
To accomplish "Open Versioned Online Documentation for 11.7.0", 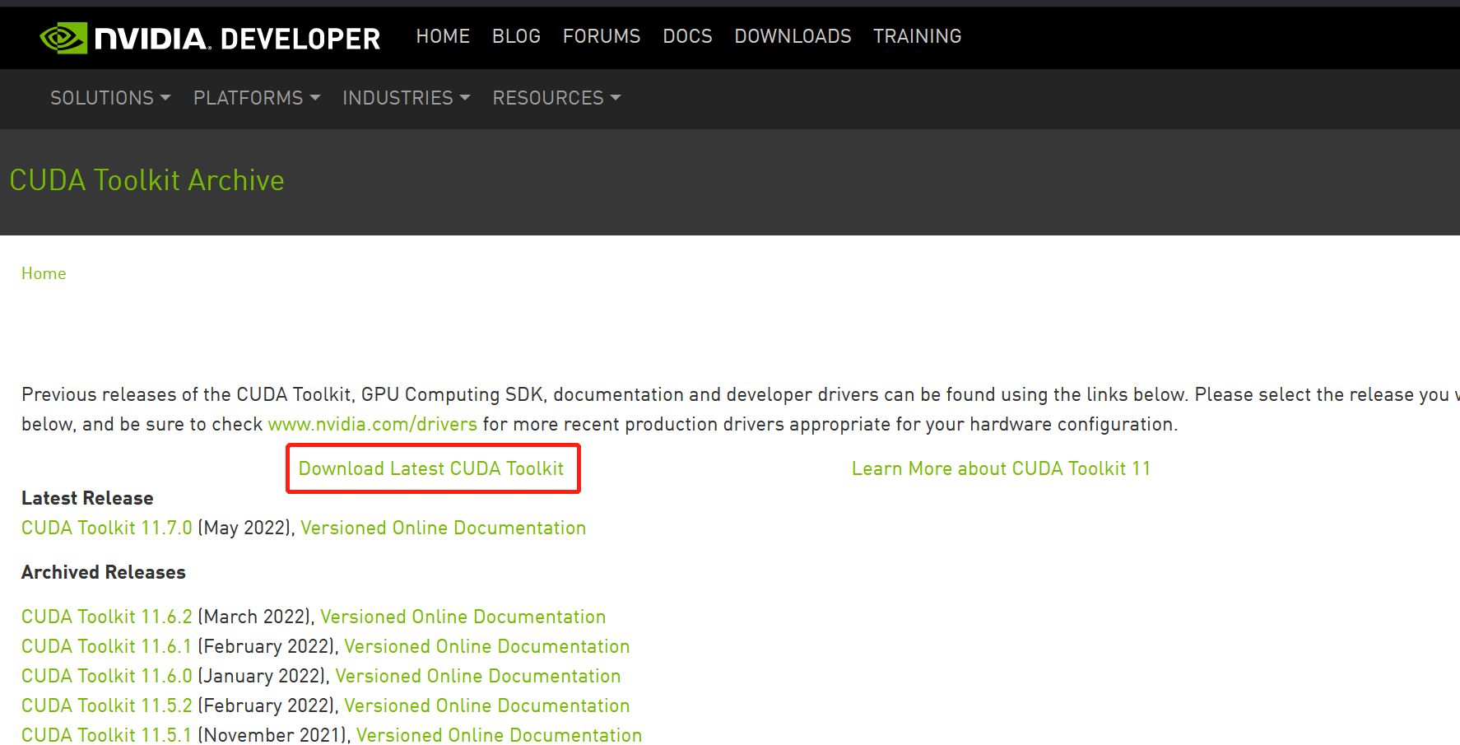I will click(x=443, y=528).
